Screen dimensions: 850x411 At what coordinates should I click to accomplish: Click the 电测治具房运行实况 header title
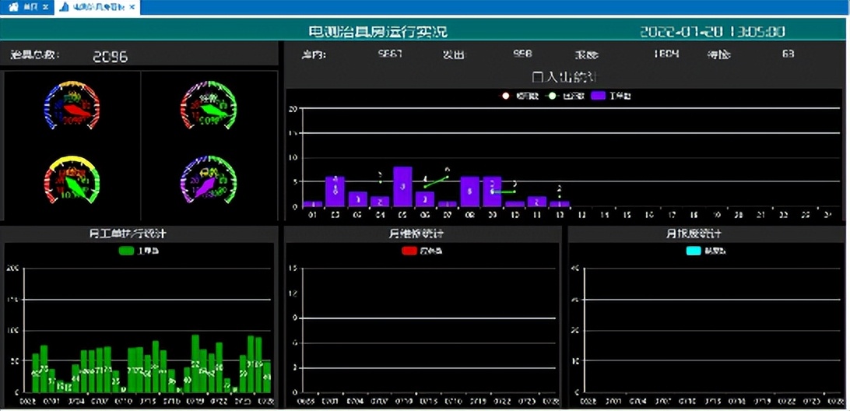coord(378,31)
